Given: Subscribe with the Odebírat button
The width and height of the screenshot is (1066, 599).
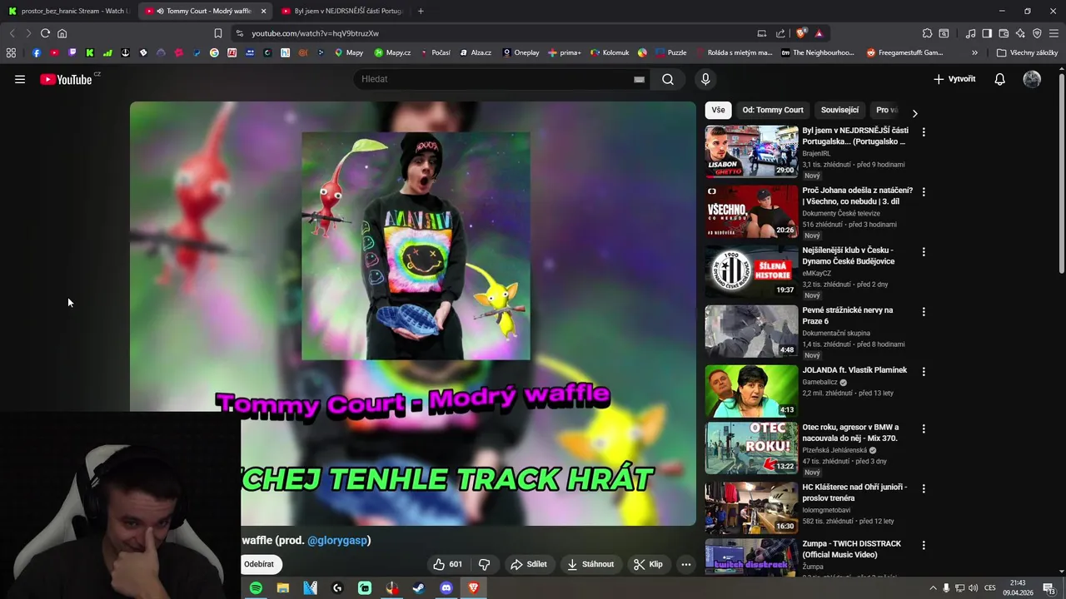Looking at the screenshot, I should pyautogui.click(x=258, y=564).
